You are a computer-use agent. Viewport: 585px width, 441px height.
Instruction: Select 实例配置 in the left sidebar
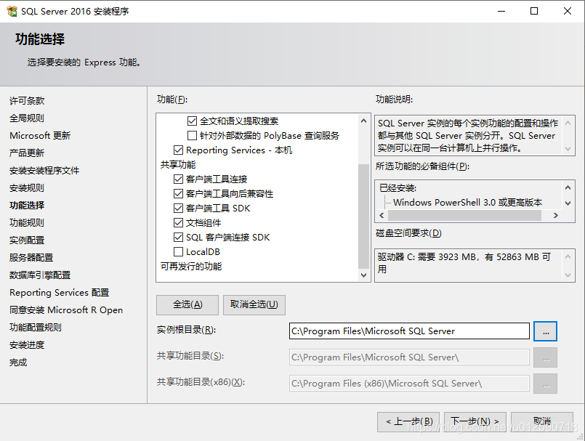click(26, 240)
